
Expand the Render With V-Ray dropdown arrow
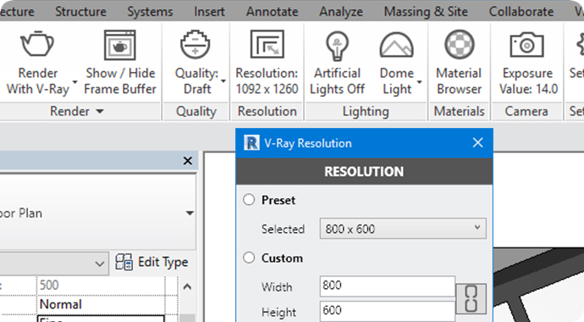pos(74,81)
